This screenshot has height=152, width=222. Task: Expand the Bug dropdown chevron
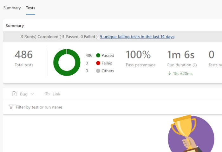click(32, 94)
